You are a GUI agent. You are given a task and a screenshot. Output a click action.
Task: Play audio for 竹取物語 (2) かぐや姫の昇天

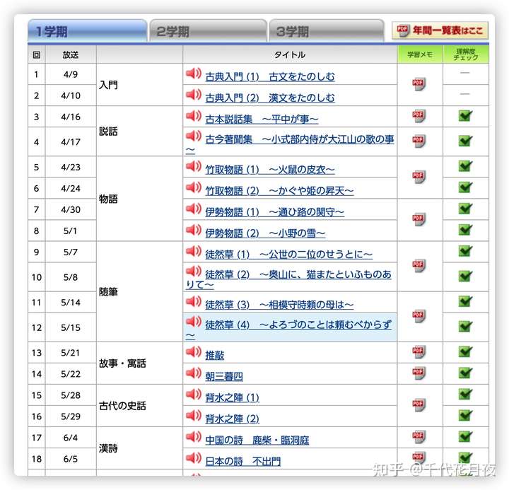(194, 187)
